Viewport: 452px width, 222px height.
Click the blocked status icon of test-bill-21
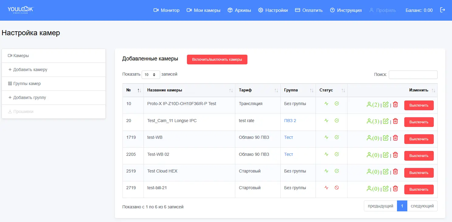[x=337, y=188]
